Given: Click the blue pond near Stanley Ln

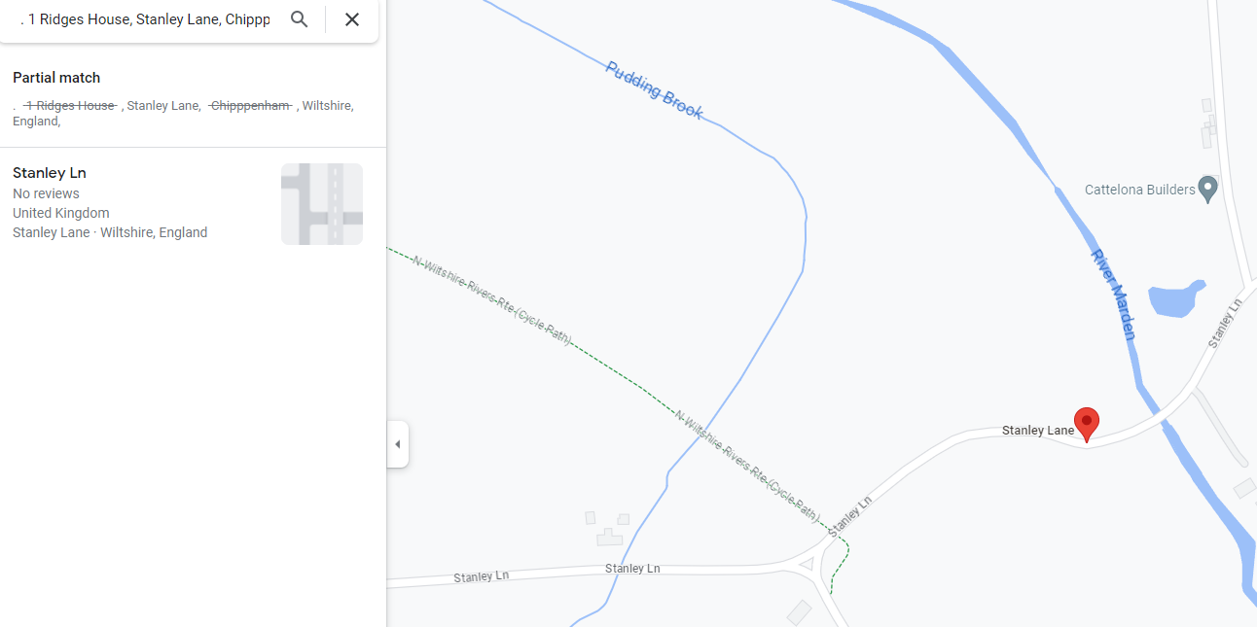Looking at the screenshot, I should 1175,299.
